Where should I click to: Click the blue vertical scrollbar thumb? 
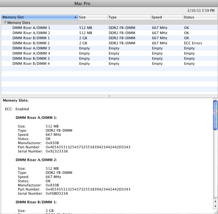(x=215, y=115)
